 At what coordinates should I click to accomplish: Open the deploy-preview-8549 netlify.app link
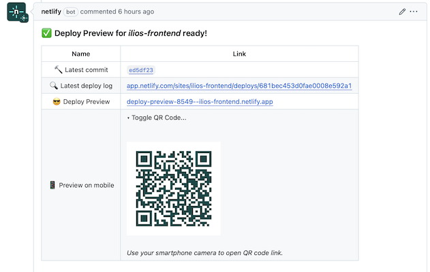(x=200, y=102)
